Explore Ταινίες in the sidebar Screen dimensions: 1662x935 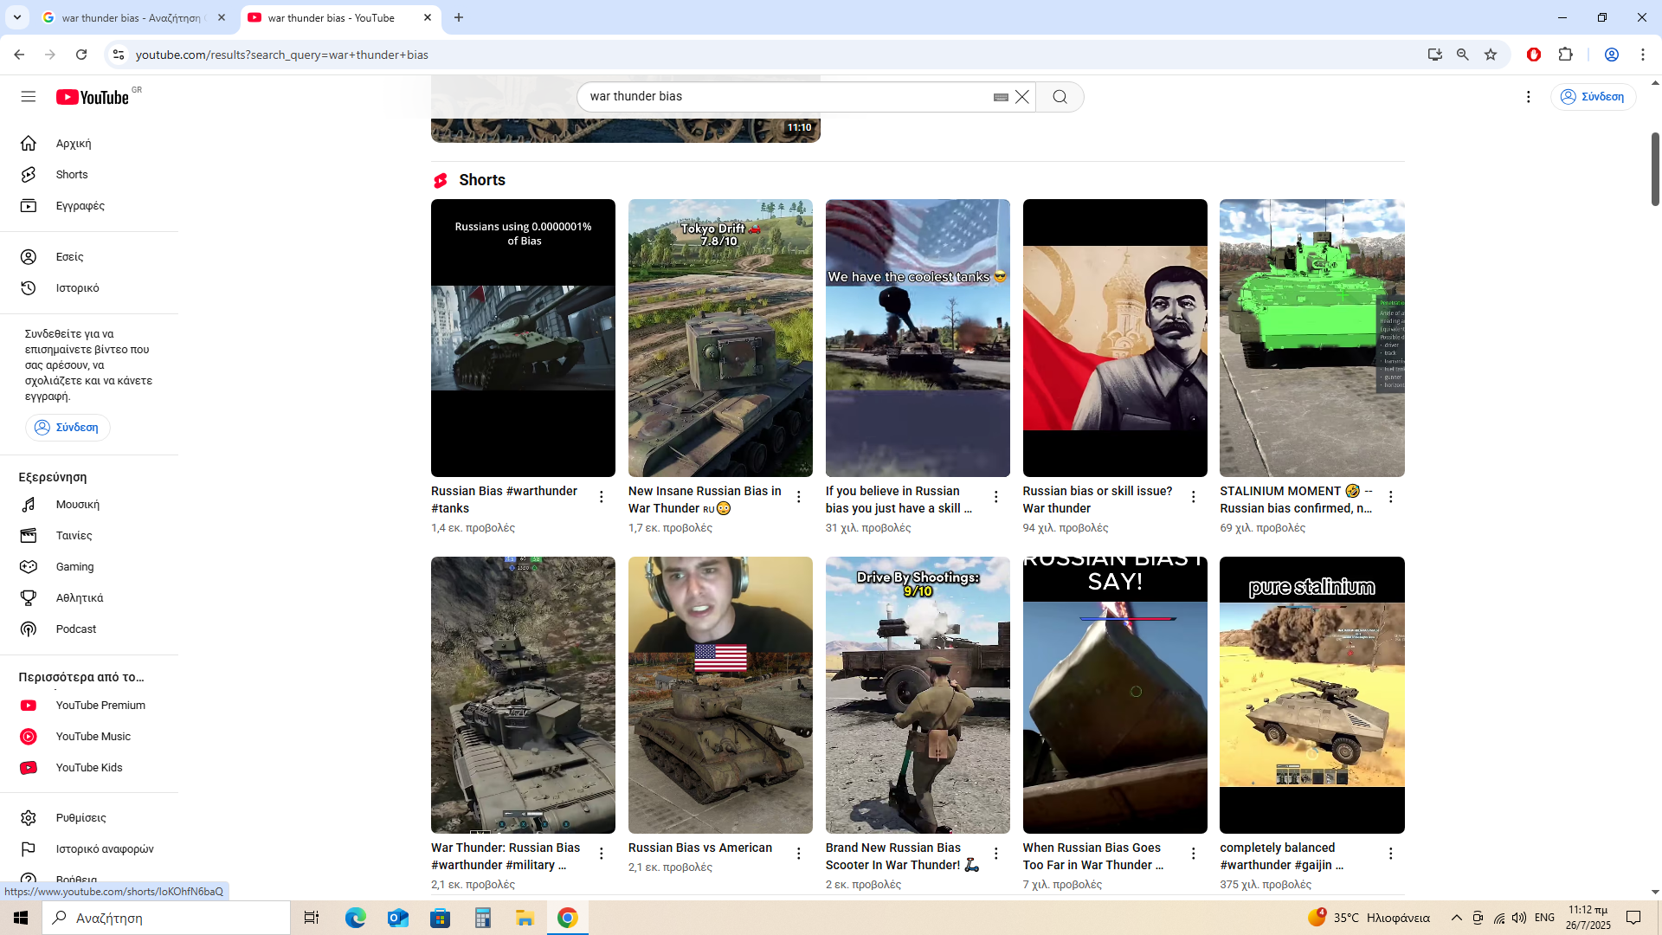point(89,536)
